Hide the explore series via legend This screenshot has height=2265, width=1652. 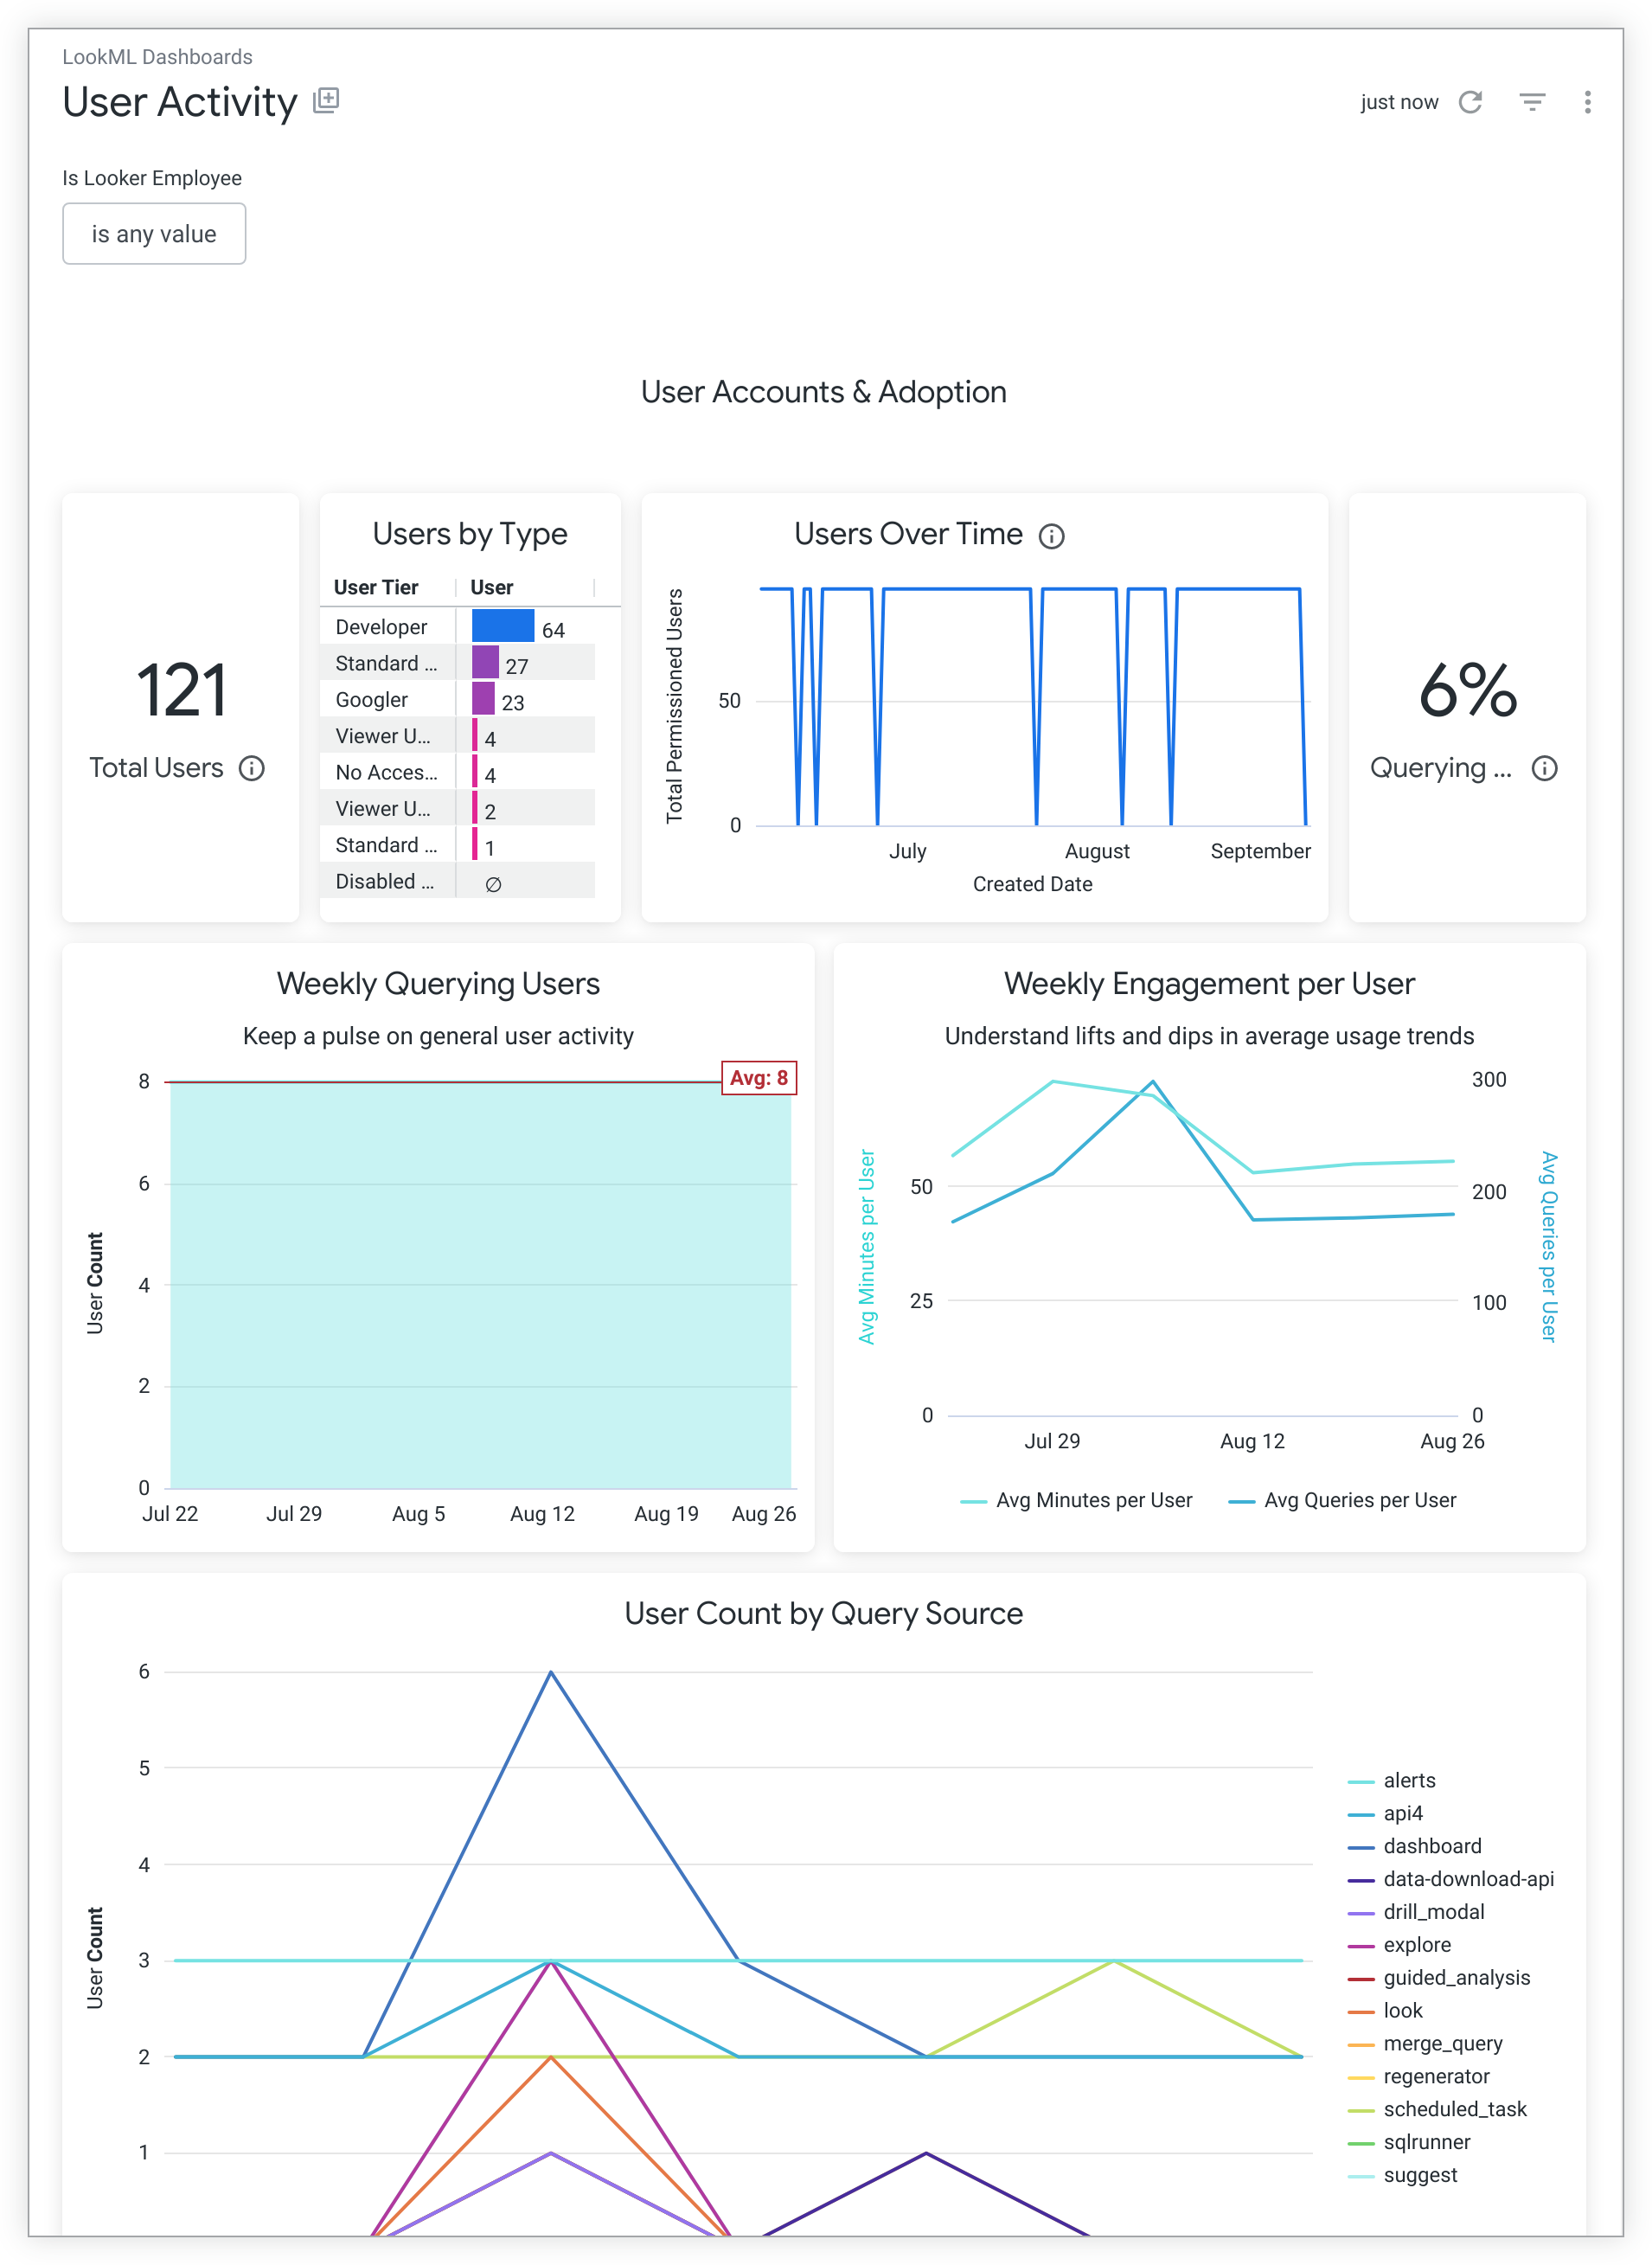1416,1945
